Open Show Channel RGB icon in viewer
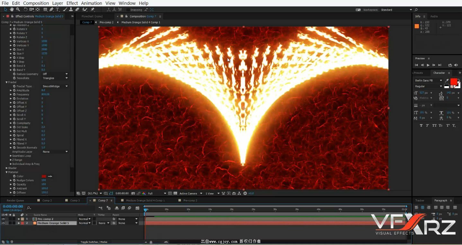The image size is (462, 245). click(x=143, y=193)
